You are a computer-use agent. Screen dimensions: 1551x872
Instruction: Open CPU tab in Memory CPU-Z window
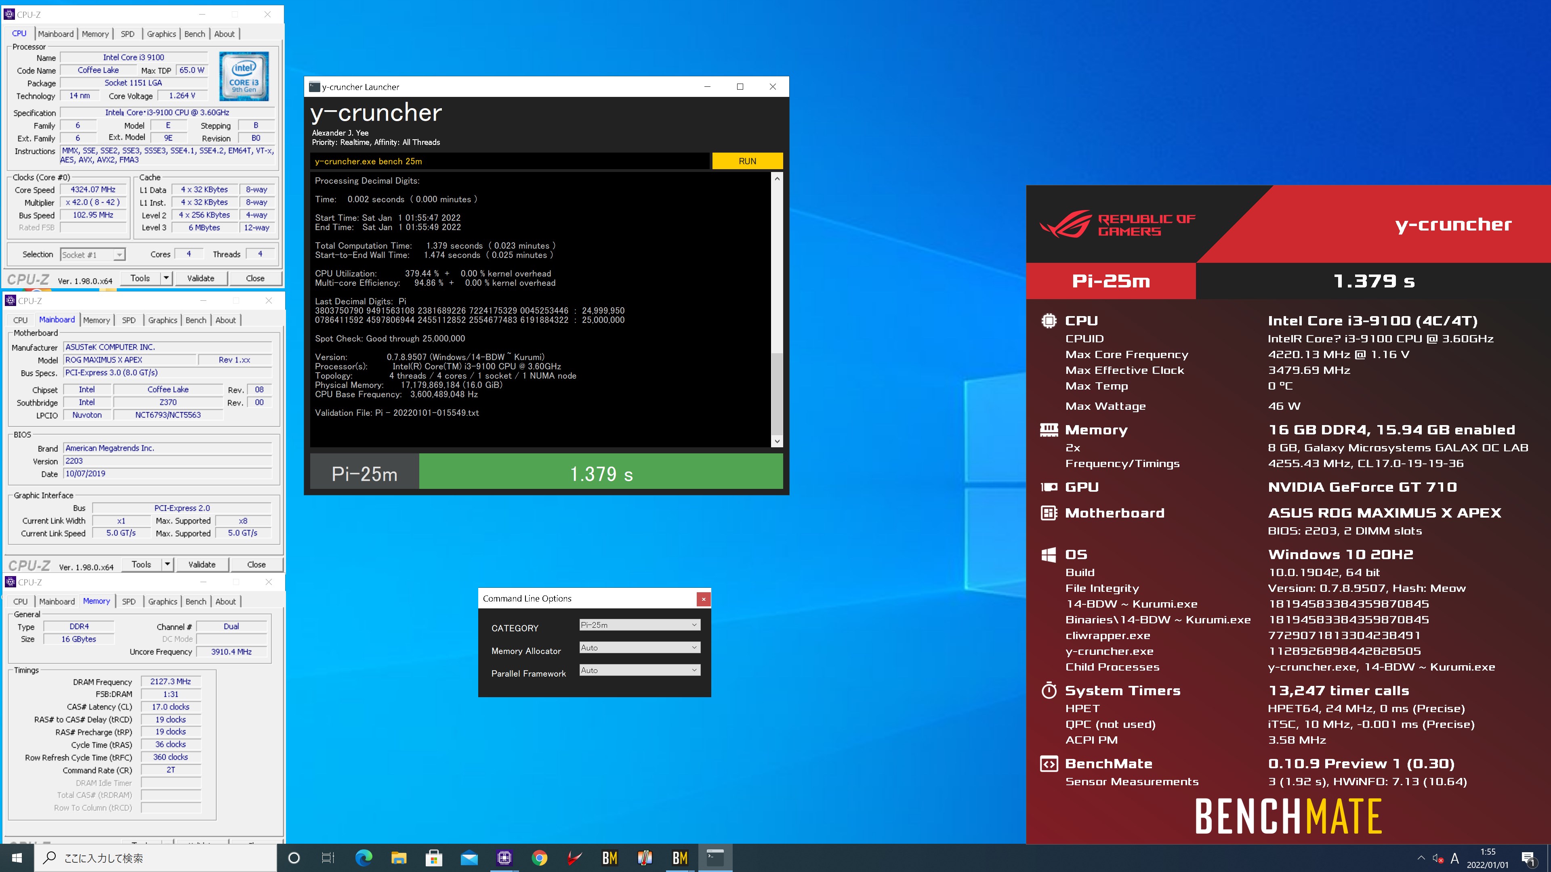tap(21, 601)
